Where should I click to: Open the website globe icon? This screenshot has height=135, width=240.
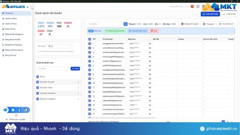[26, 110]
